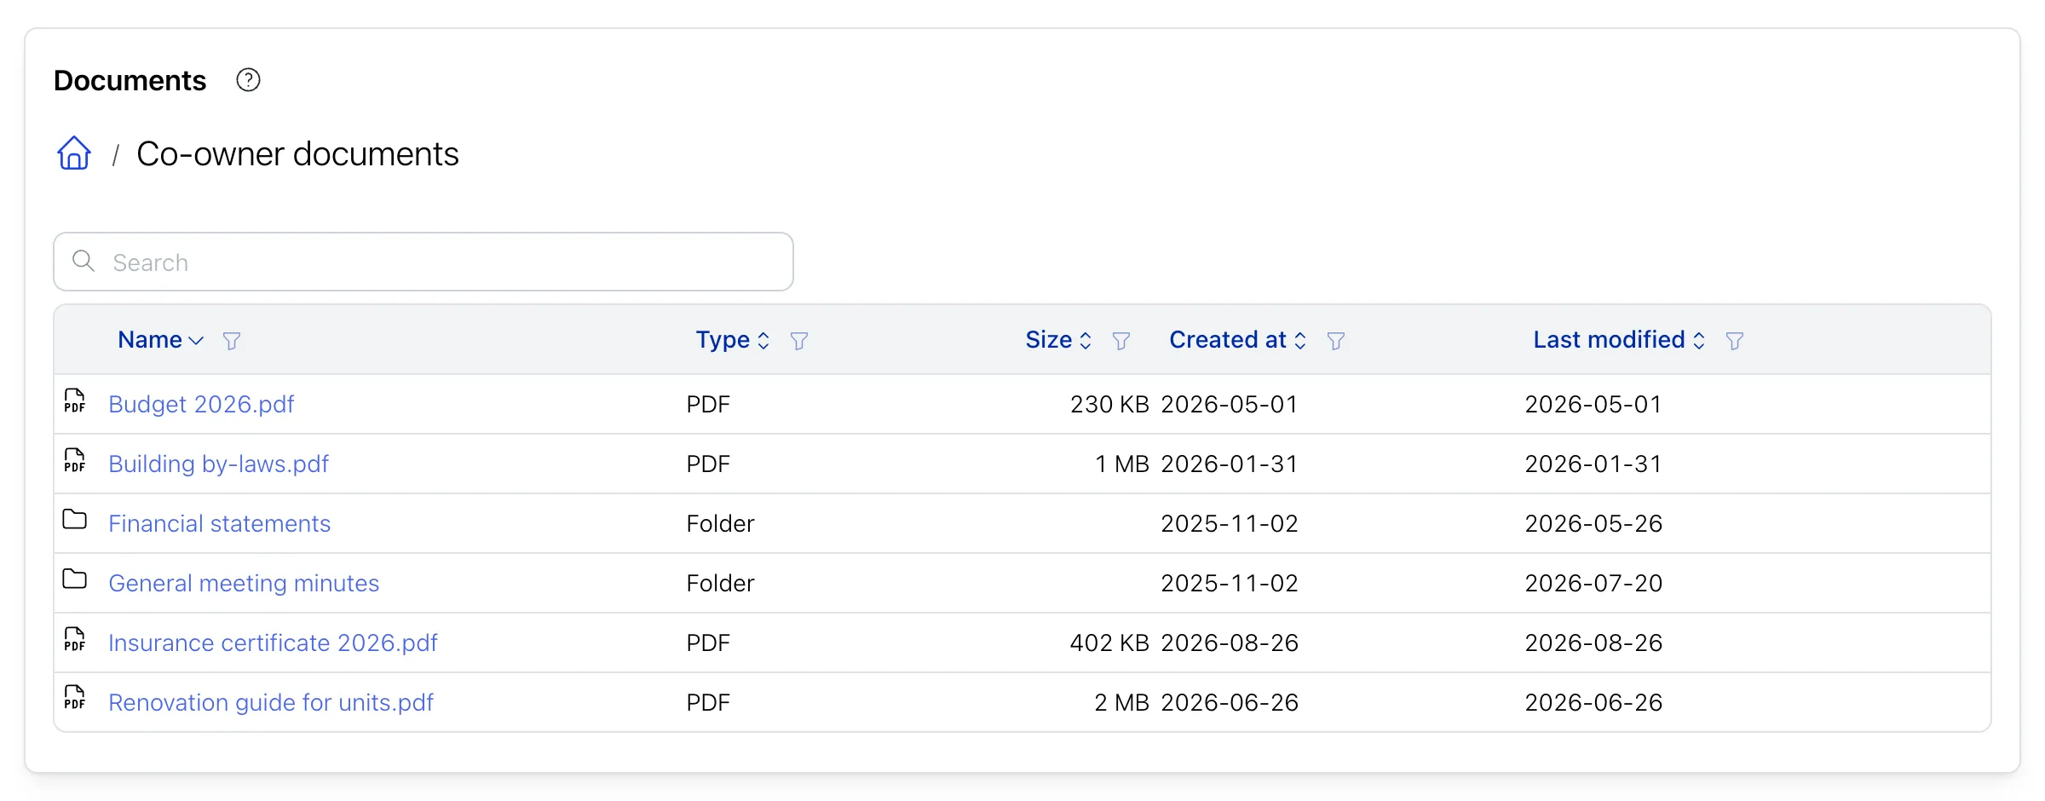The image size is (2045, 801).
Task: Open the filter for the Type column
Action: tap(799, 341)
